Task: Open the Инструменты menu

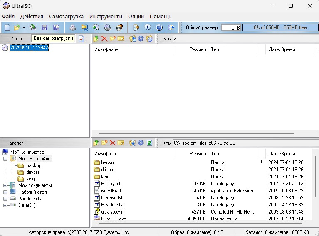Action: pyautogui.click(x=106, y=17)
